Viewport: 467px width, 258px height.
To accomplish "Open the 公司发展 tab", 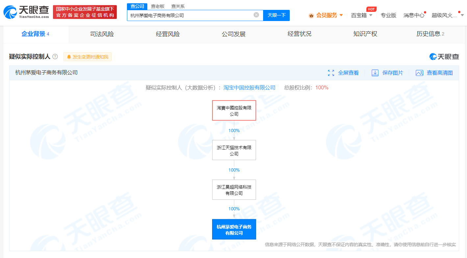I will pyautogui.click(x=233, y=34).
